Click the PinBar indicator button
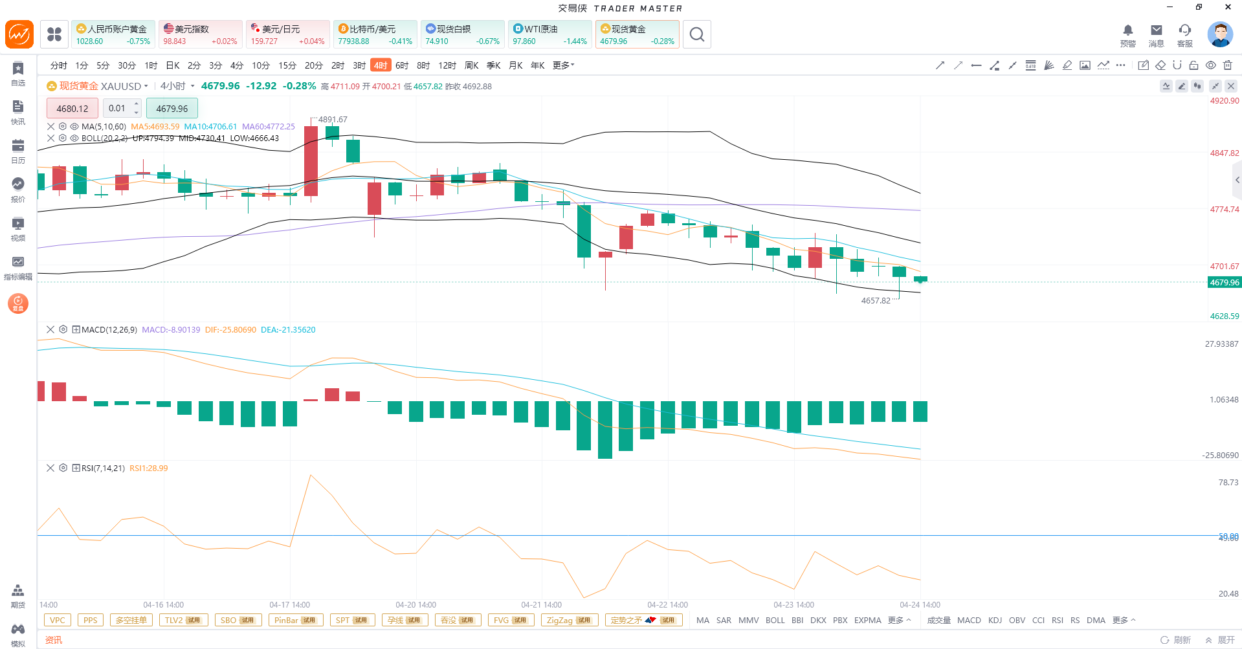Image resolution: width=1242 pixels, height=649 pixels. pos(295,620)
